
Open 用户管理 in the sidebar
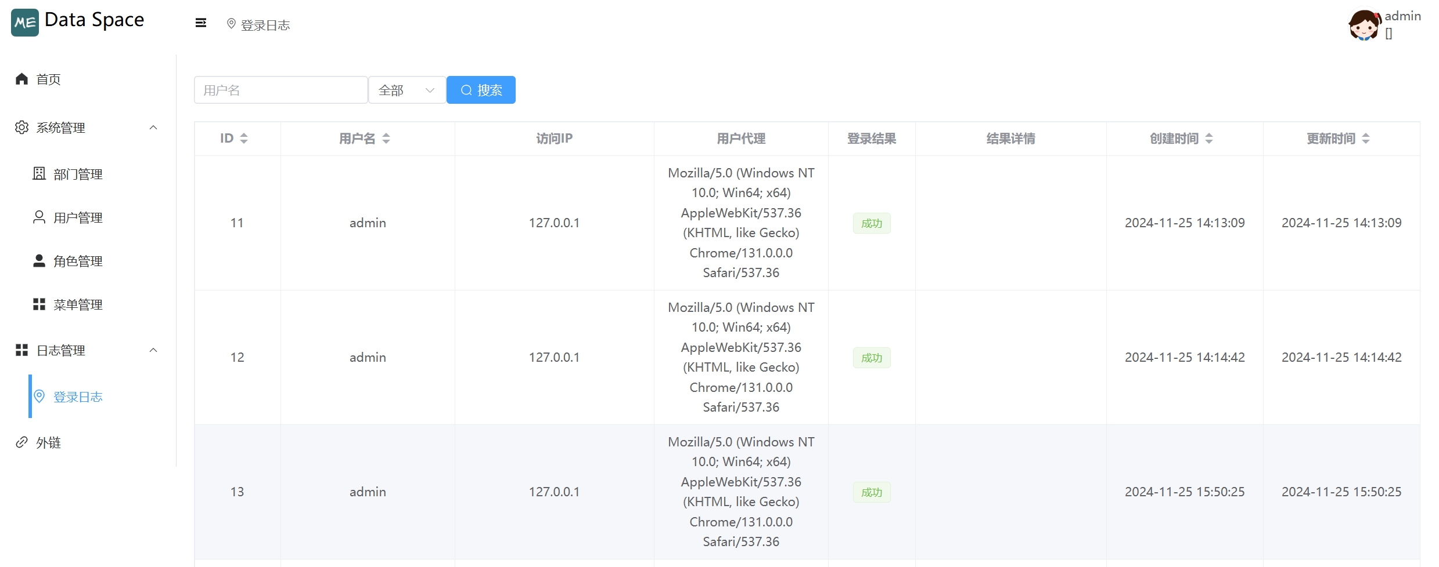click(78, 218)
